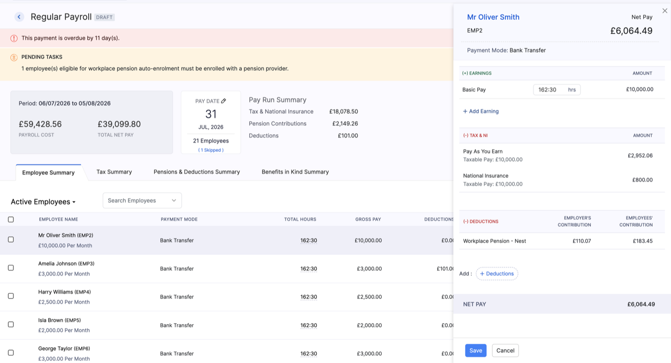The width and height of the screenshot is (671, 363).
Task: Click the Pay As You Earn row
Action: 562,155
